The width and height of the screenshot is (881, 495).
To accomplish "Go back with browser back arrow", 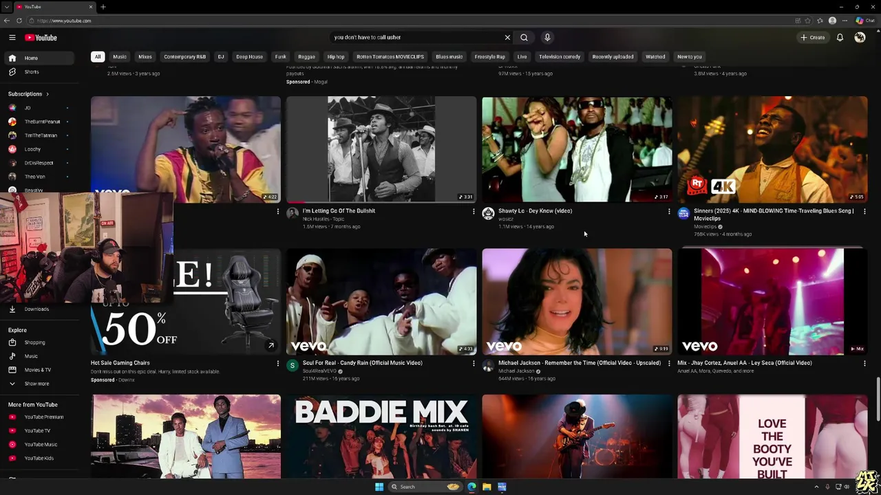I will 7,21.
